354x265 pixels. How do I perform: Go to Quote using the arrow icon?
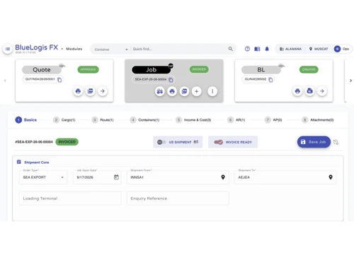[x=103, y=91]
